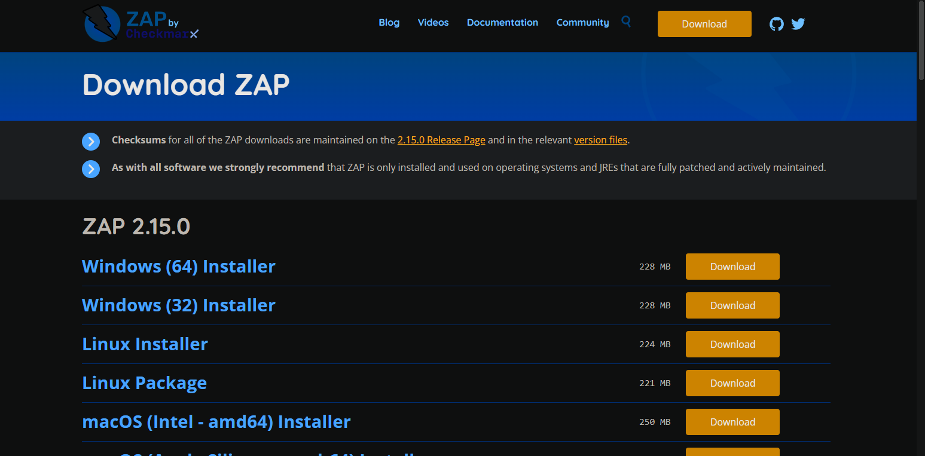
Task: Click the Windows (64) Installer title link
Action: (x=179, y=266)
